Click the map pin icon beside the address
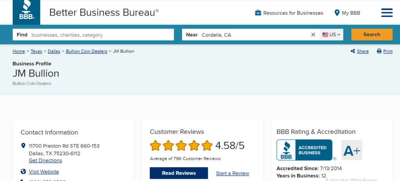The width and height of the screenshot is (400, 181). click(x=23, y=146)
